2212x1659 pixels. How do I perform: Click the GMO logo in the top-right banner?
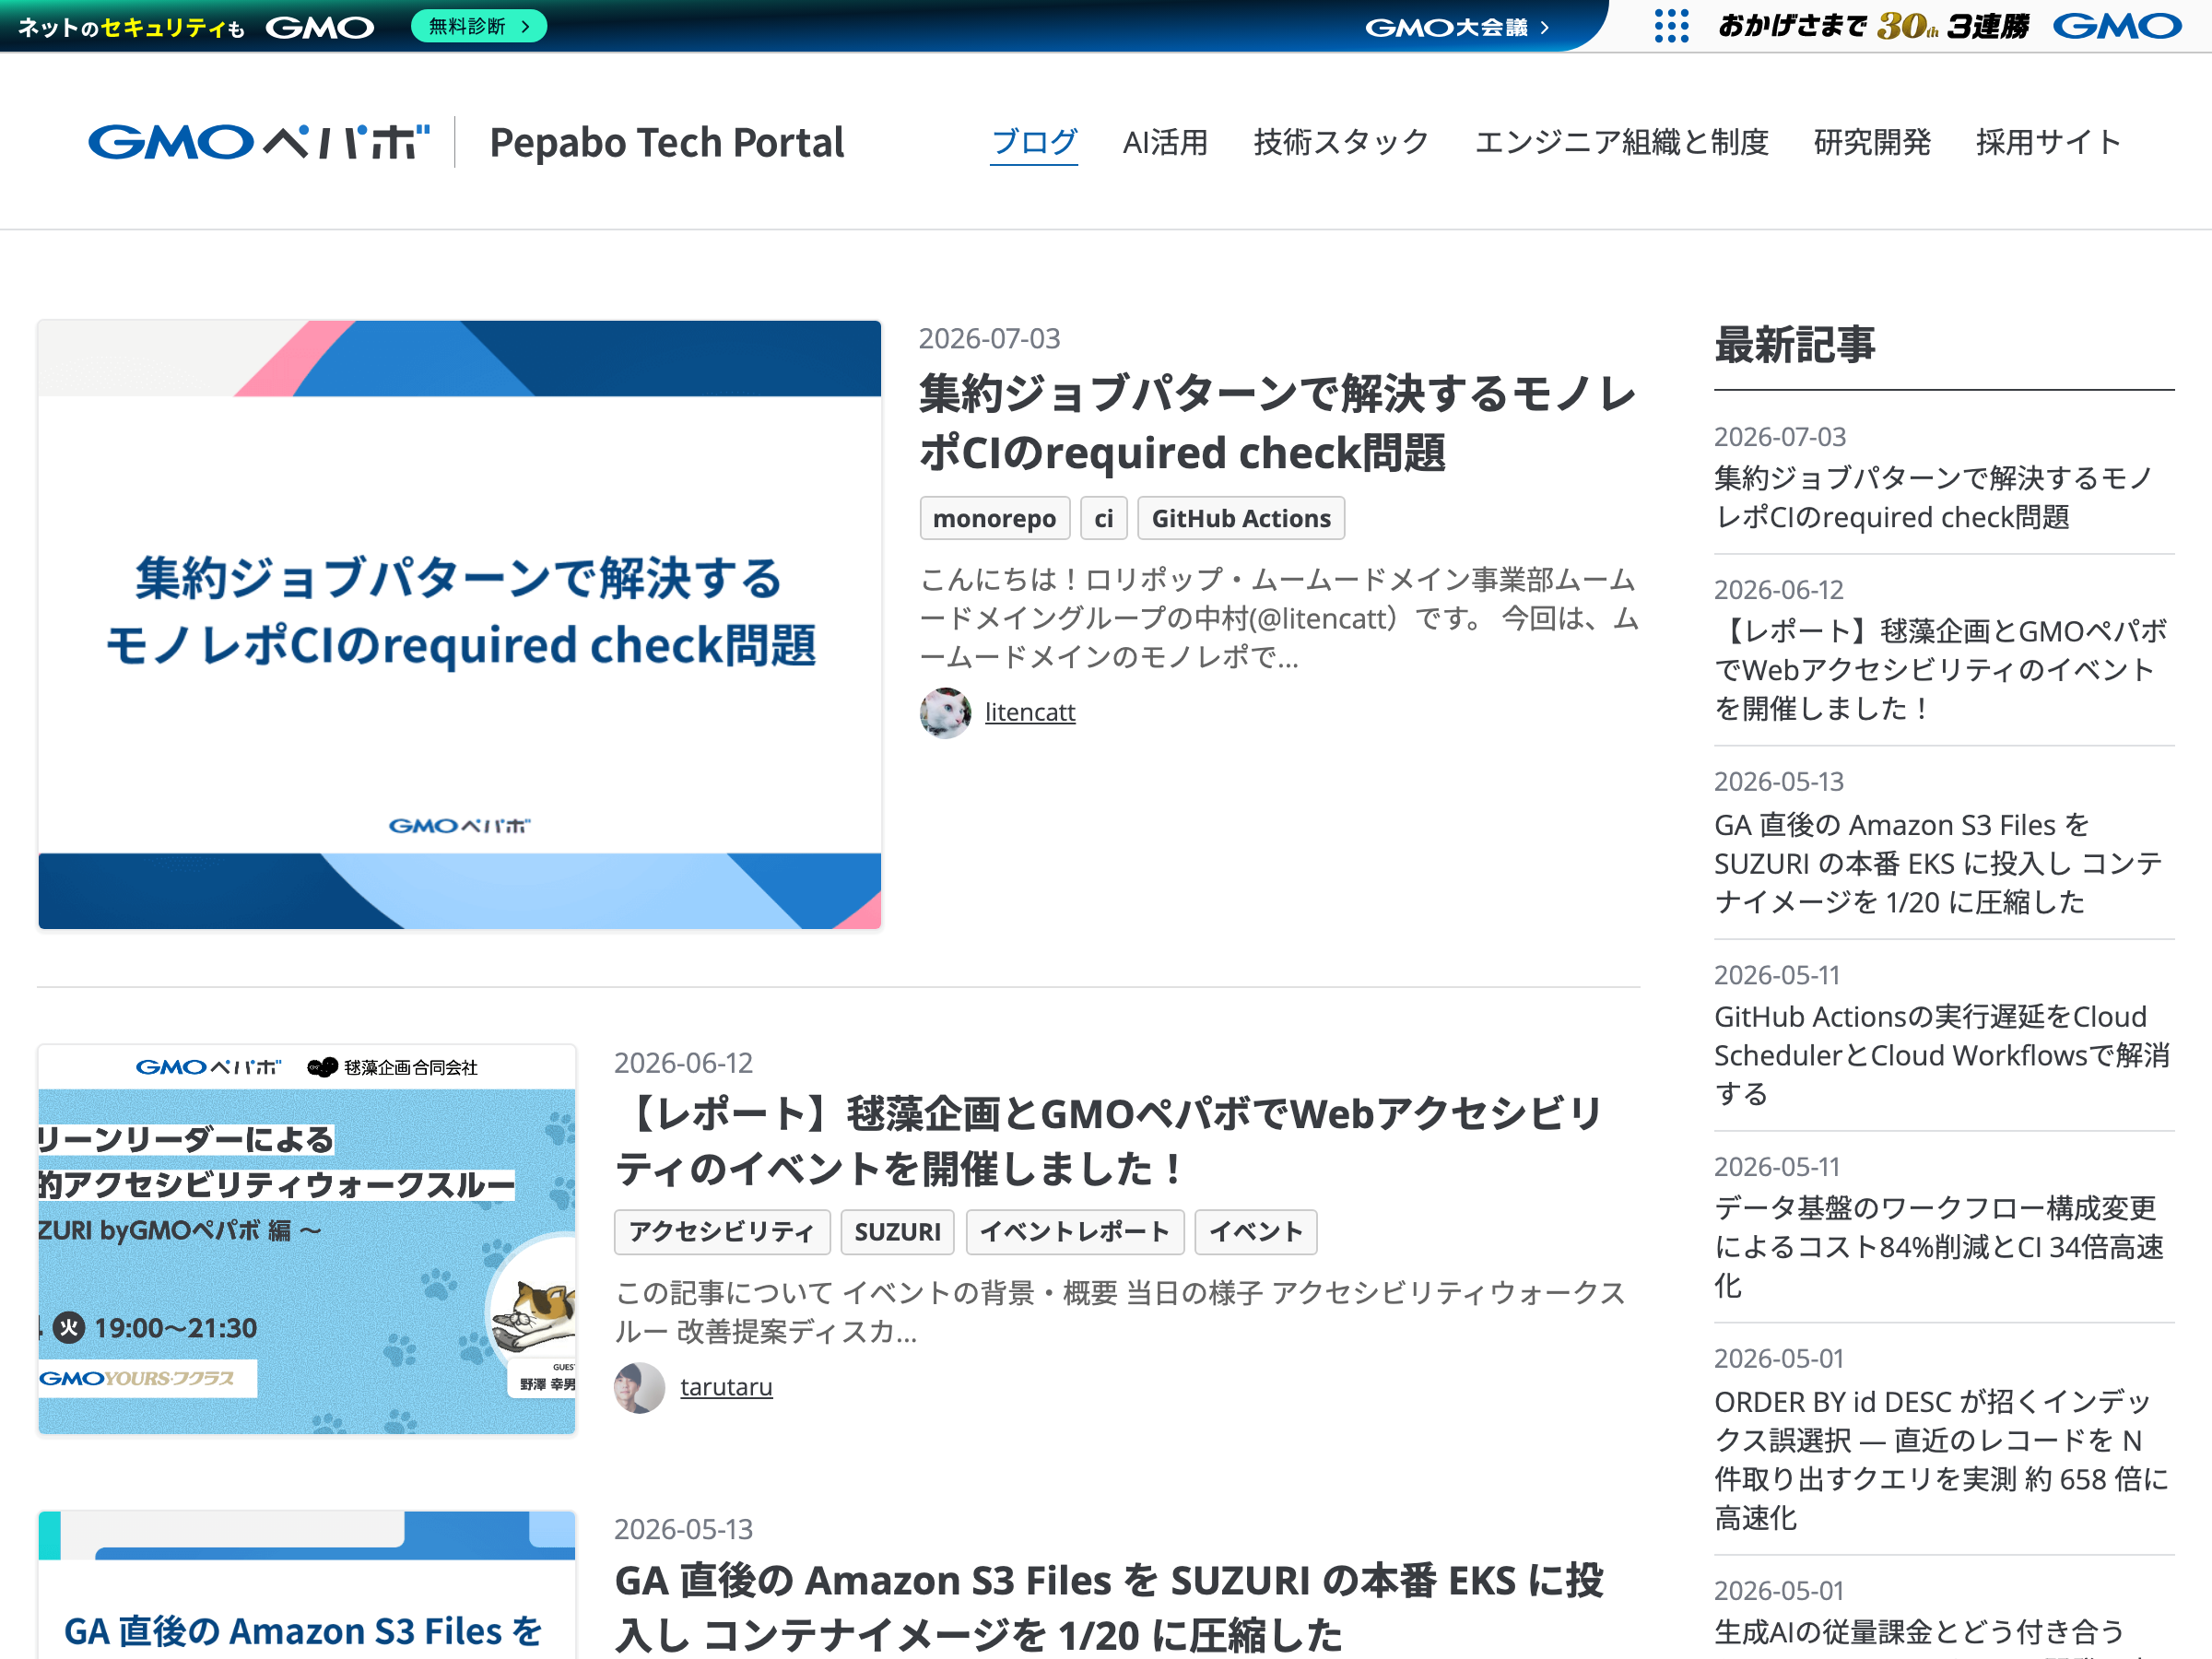click(2117, 26)
